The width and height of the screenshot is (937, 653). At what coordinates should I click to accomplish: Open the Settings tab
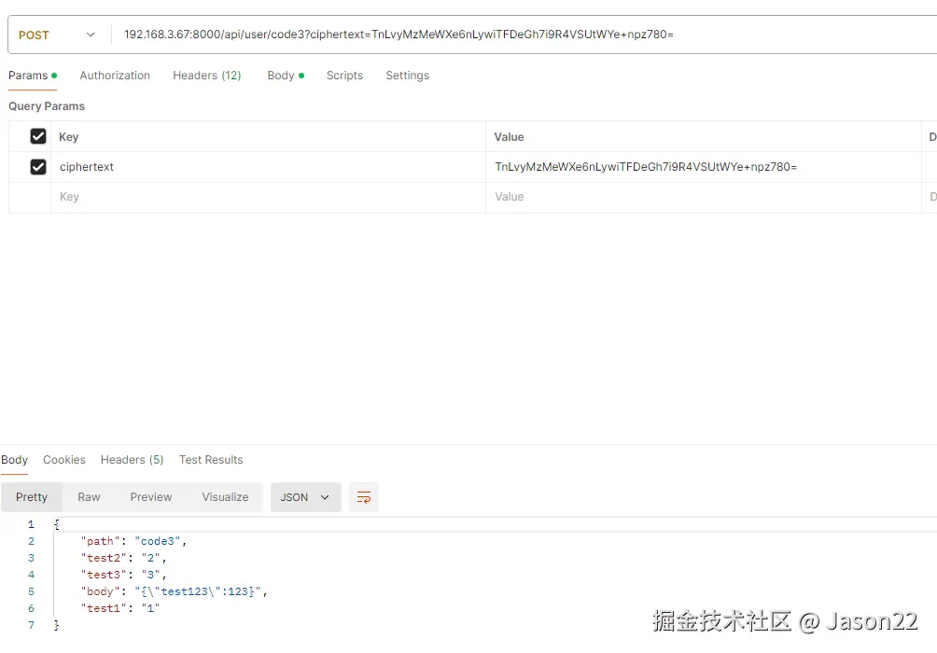(x=408, y=76)
